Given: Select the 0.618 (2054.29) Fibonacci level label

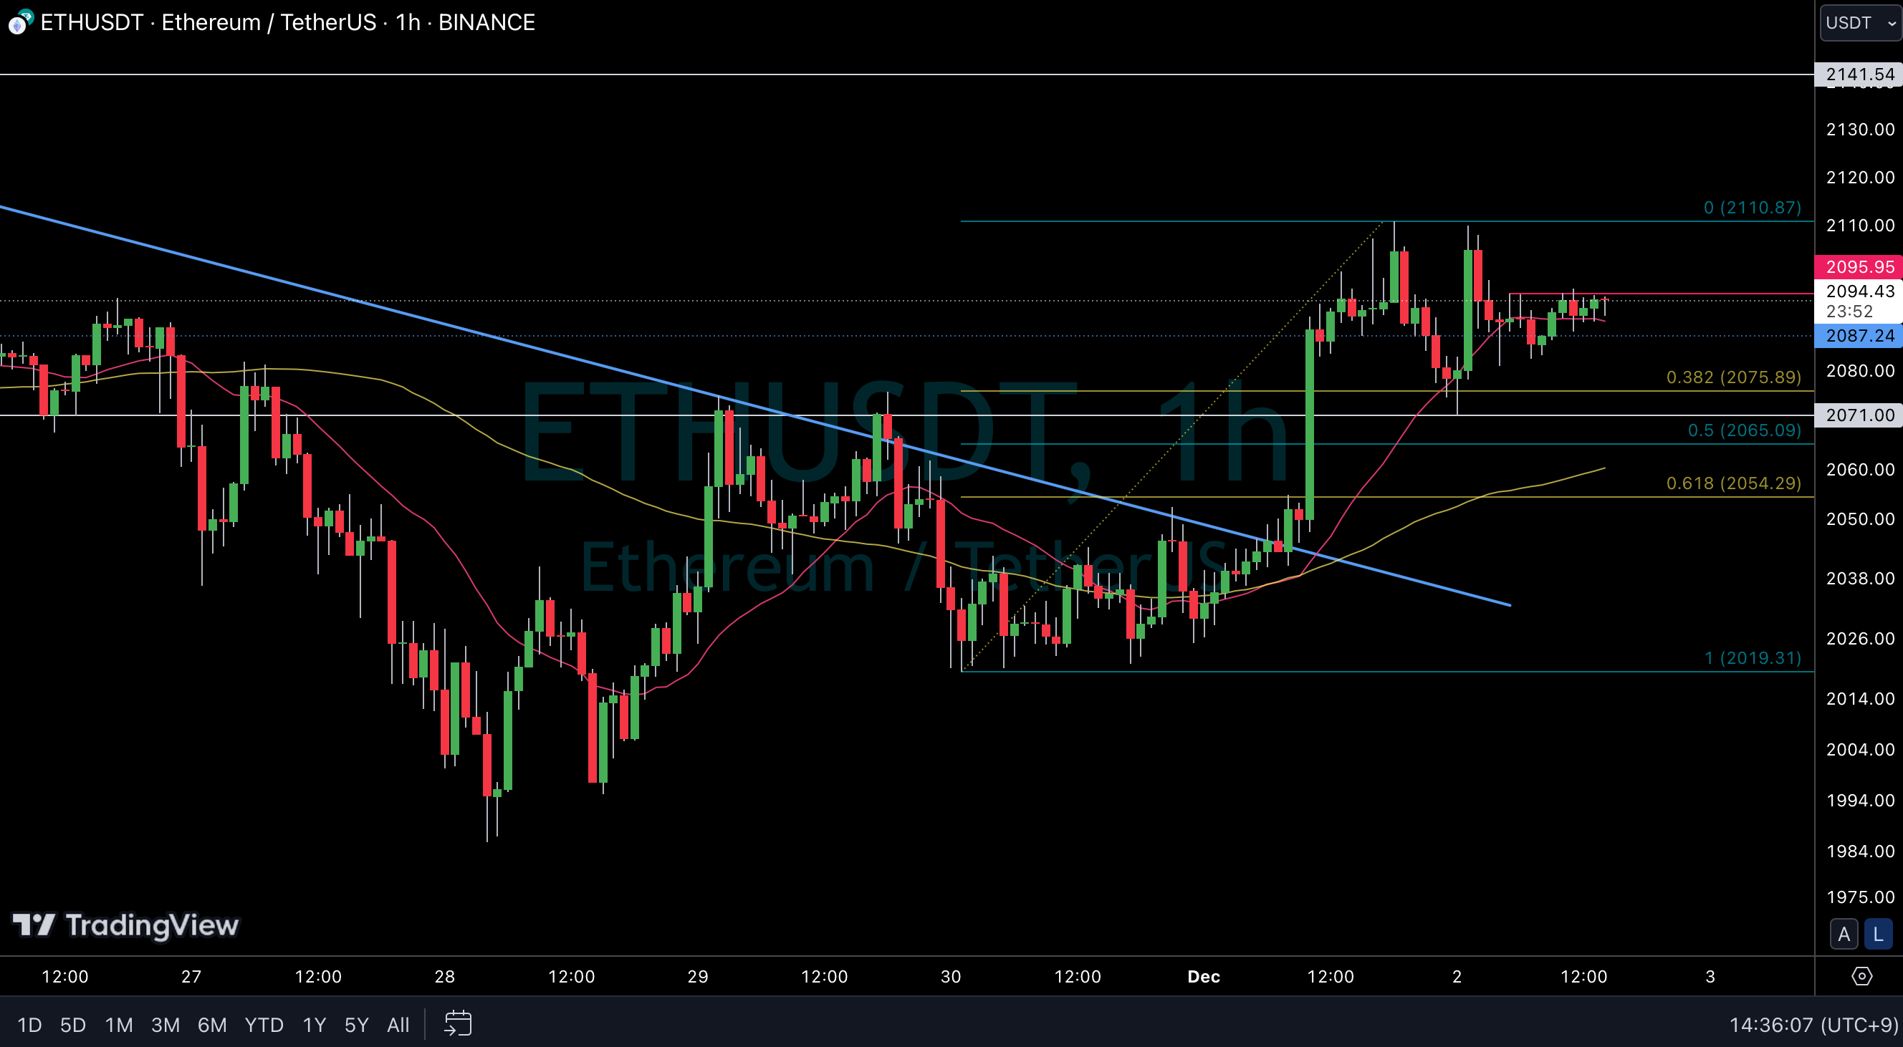Looking at the screenshot, I should tap(1733, 483).
